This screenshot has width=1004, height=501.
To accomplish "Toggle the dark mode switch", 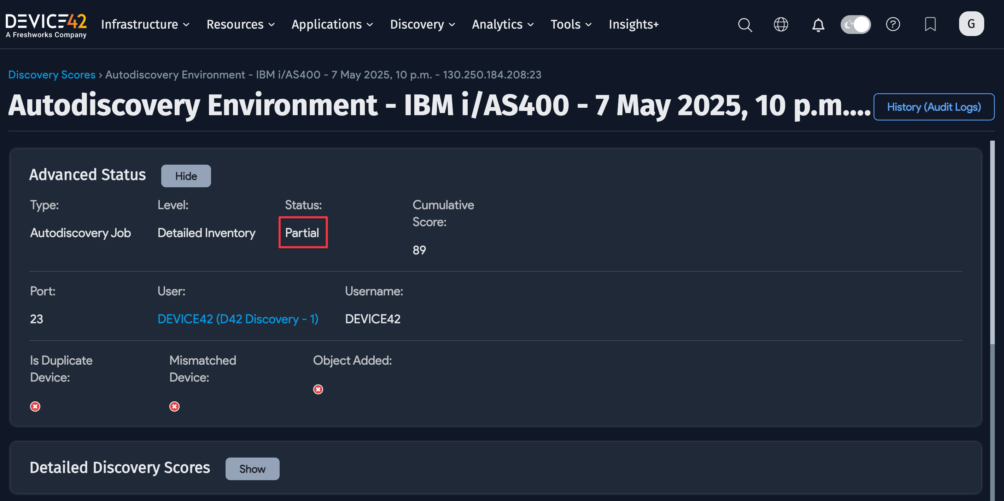I will pyautogui.click(x=856, y=24).
